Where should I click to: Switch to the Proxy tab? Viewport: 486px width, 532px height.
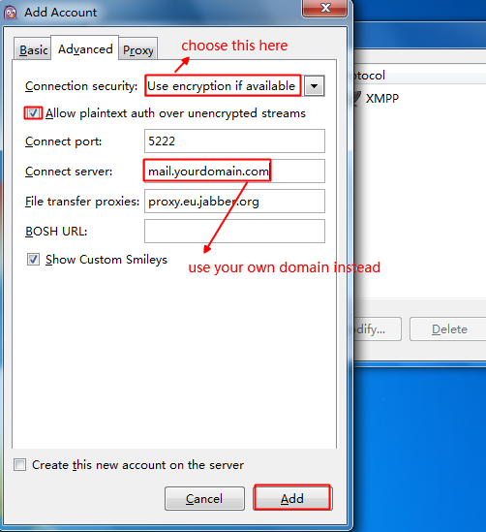pyautogui.click(x=137, y=49)
